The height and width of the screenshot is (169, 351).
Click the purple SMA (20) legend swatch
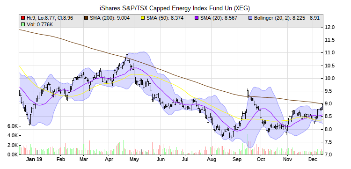tap(196, 18)
